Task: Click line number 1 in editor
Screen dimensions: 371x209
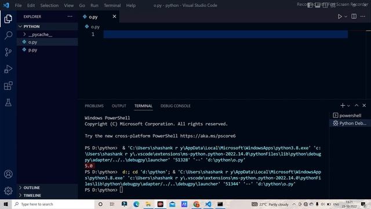Action: tap(93, 34)
